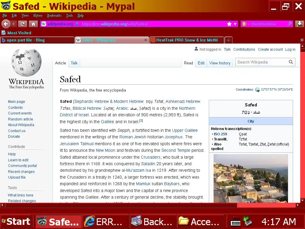The image size is (305, 229).
Task: Click horizontal scrollbar left arrow
Action: (x=2, y=205)
